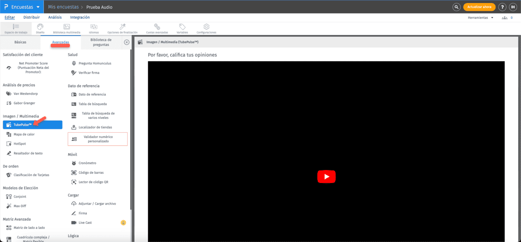Add Verificar firma question
This screenshot has height=242, width=521.
[89, 73]
